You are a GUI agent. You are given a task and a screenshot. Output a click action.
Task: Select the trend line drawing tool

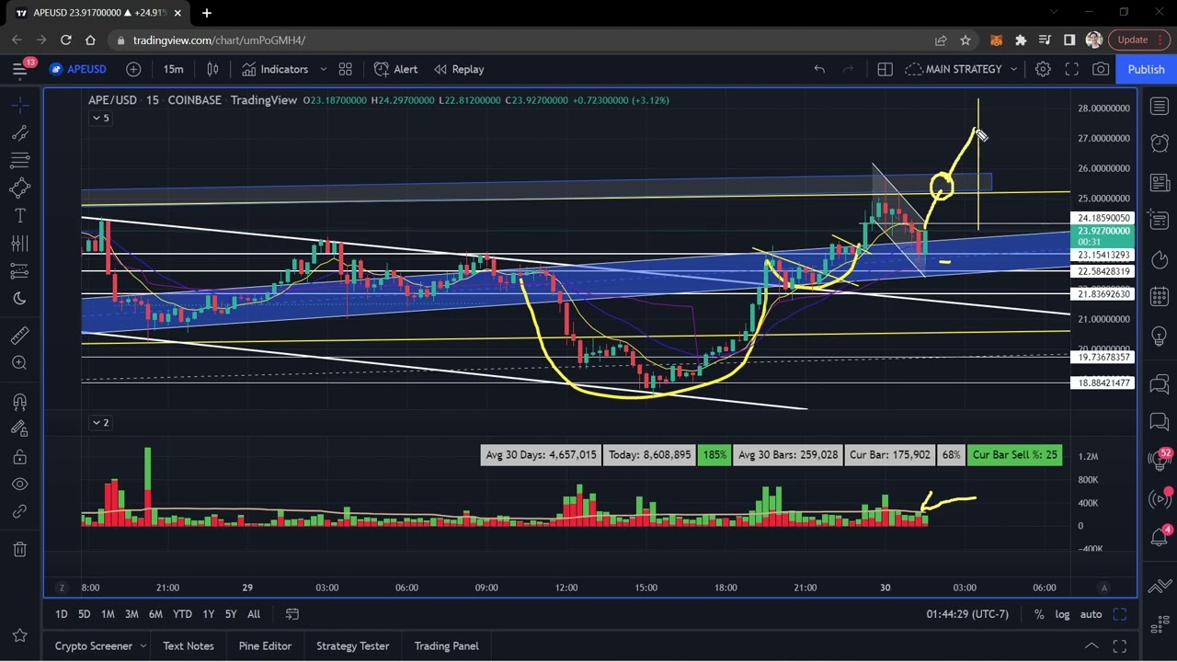(19, 133)
